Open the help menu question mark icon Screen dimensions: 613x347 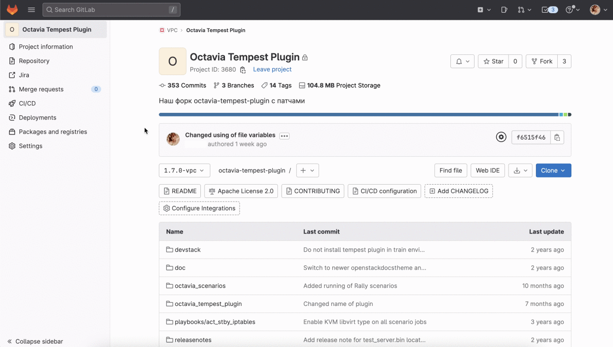pyautogui.click(x=570, y=9)
